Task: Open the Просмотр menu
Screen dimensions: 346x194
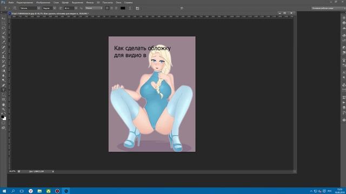Action: (x=108, y=2)
